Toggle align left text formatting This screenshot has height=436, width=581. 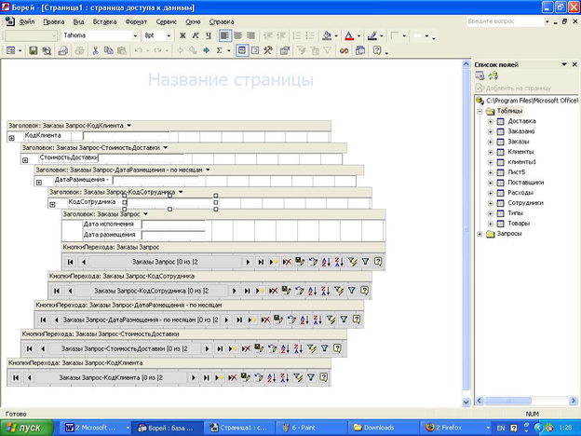pos(226,35)
